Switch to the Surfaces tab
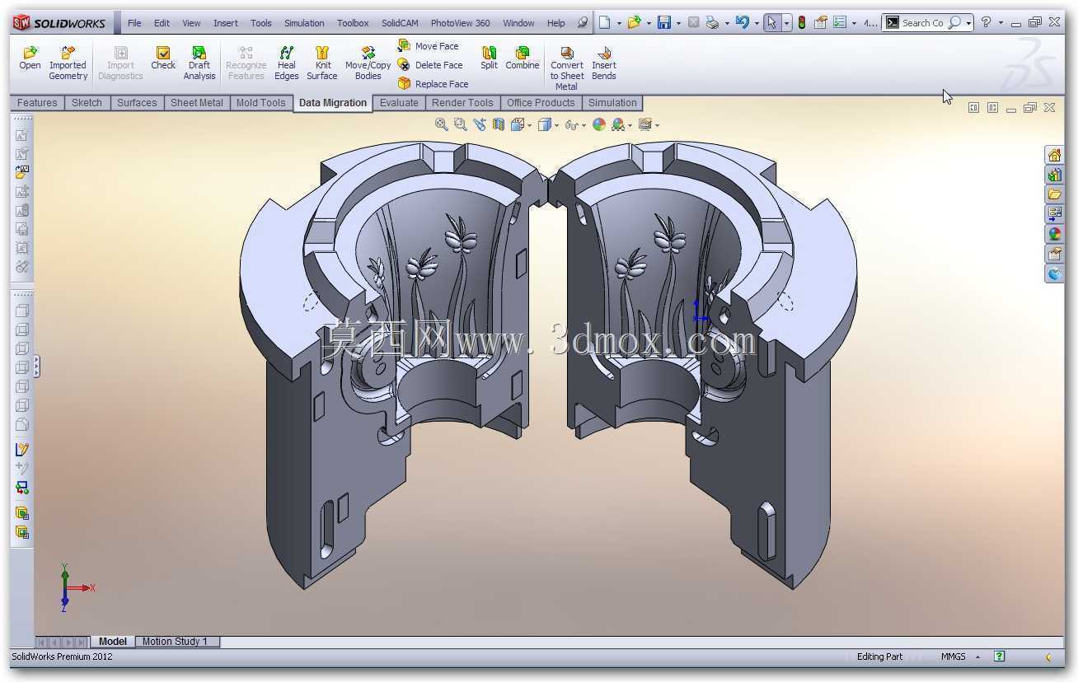This screenshot has width=1078, height=682. 137,103
